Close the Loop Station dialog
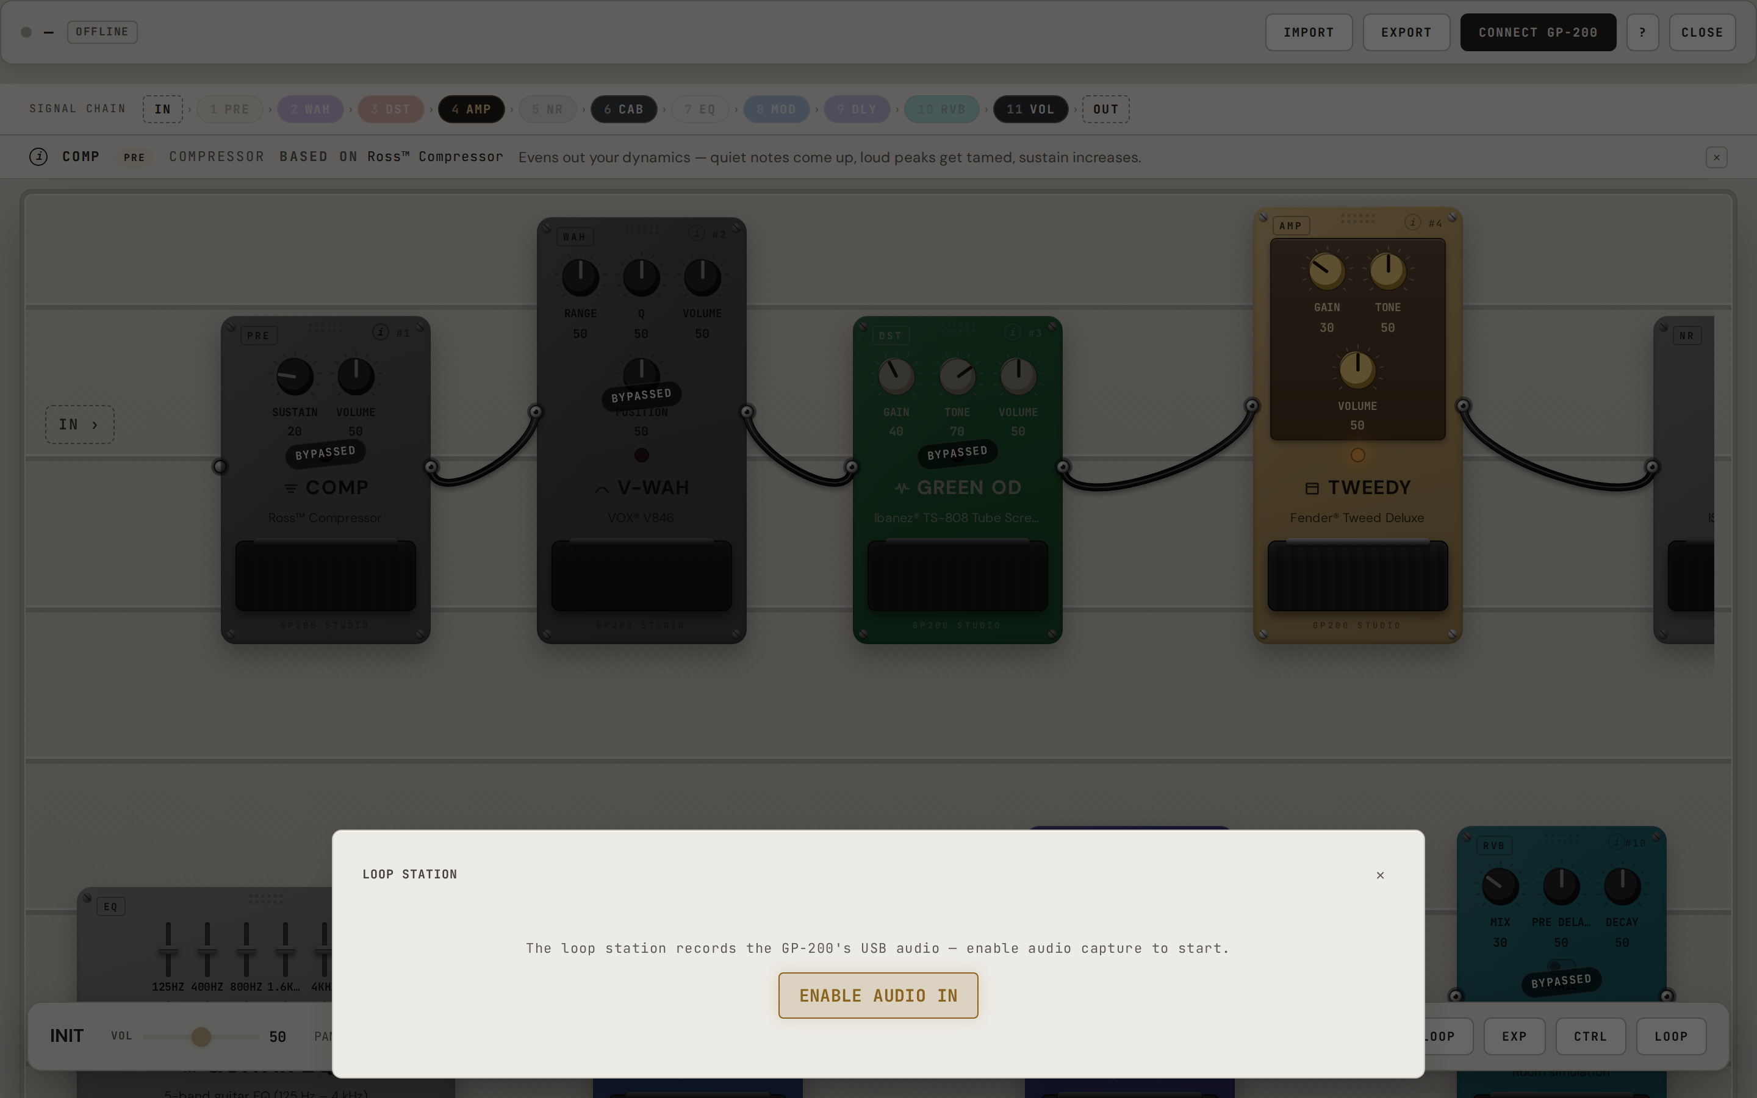 click(x=1380, y=875)
